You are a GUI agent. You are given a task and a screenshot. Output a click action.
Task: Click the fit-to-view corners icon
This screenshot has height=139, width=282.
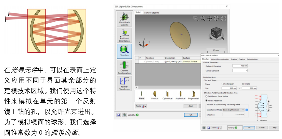tap(223, 18)
